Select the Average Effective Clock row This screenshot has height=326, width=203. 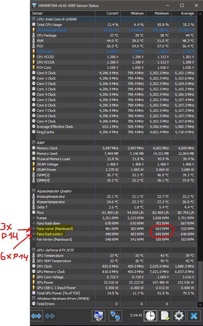[x=113, y=127]
